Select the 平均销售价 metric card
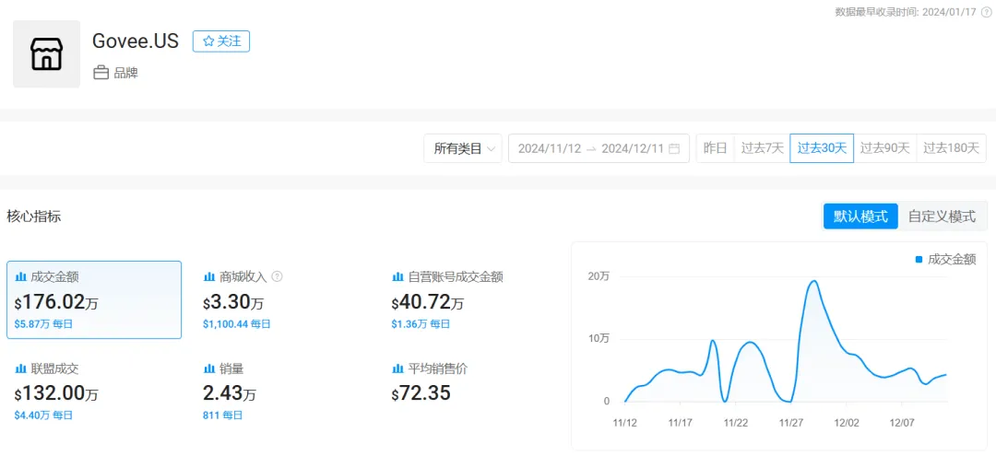The image size is (996, 456). tap(471, 392)
